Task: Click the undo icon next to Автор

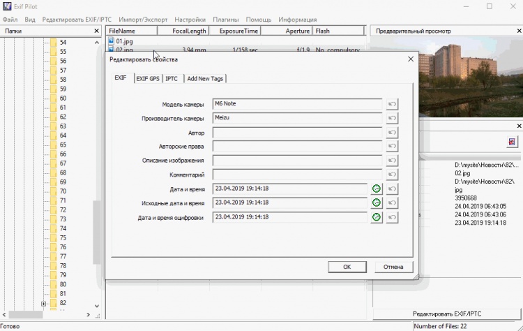Action: (x=392, y=133)
